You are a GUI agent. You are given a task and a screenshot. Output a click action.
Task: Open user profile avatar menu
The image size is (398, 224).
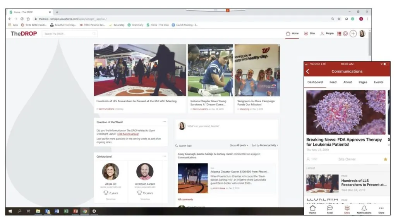tap(362, 34)
